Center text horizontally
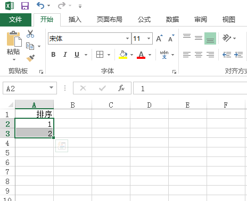The width and height of the screenshot is (247, 201). (199, 55)
